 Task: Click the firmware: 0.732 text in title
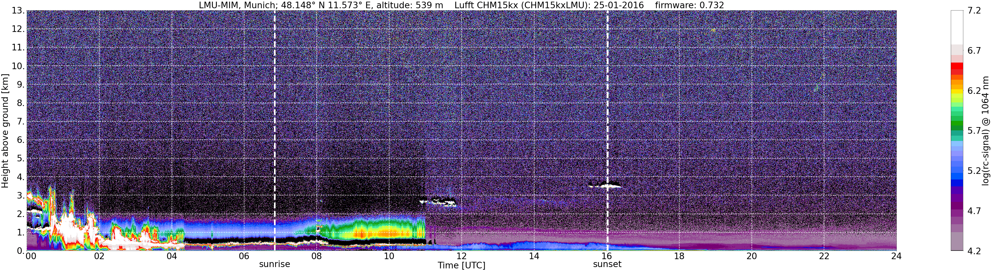689,5
